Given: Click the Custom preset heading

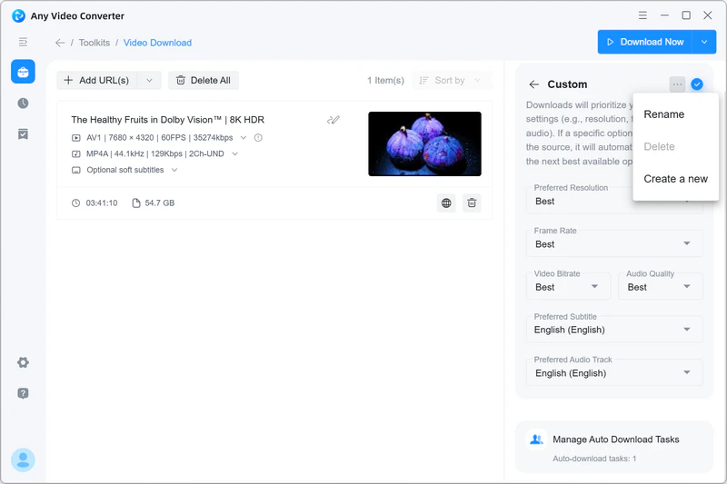Looking at the screenshot, I should 567,84.
